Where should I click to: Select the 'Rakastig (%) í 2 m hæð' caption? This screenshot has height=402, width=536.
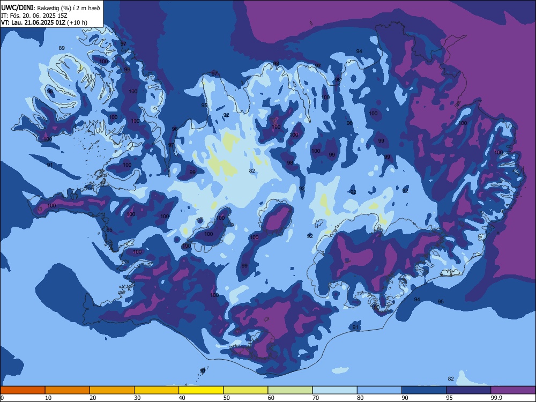pos(69,8)
